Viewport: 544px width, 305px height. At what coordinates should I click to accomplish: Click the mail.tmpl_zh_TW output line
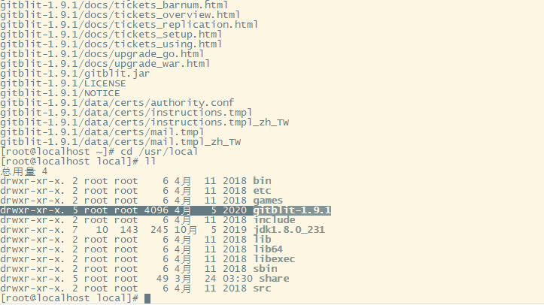120,141
